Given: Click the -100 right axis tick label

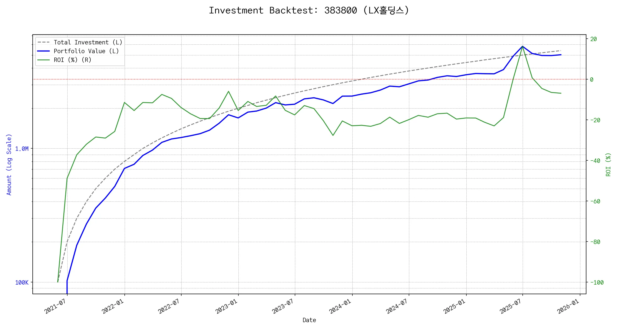Looking at the screenshot, I should pyautogui.click(x=597, y=283).
